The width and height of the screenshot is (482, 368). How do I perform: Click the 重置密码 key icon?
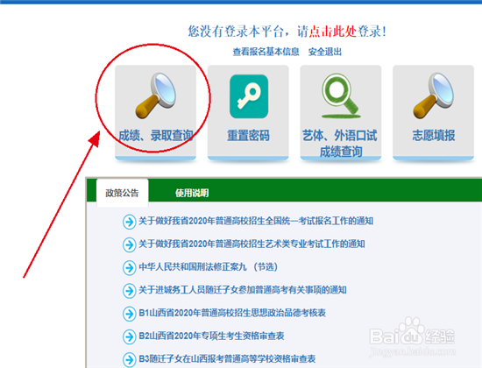[249, 96]
